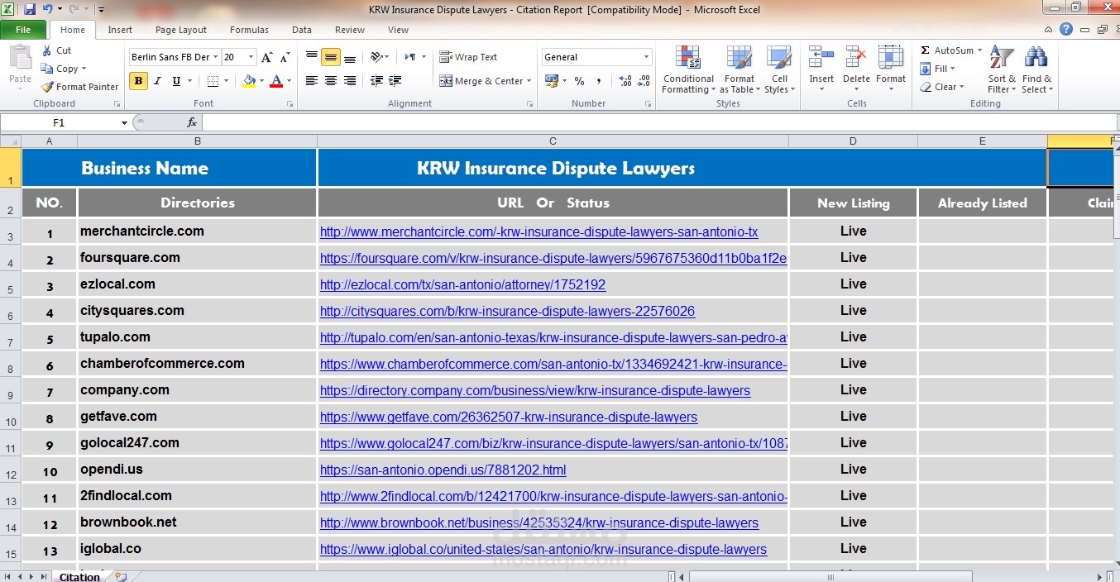Toggle italic formatting

[x=157, y=82]
